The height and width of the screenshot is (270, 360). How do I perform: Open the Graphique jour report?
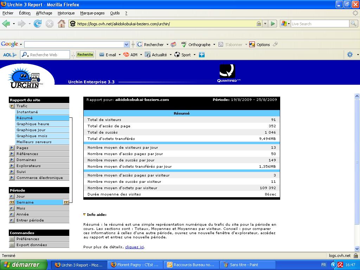[x=42, y=130]
